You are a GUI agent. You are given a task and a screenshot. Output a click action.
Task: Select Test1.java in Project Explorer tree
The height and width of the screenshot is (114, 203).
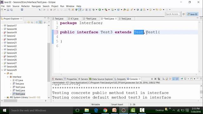pos(20,87)
